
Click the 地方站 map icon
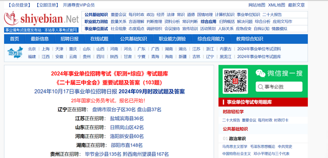click(x=15, y=52)
